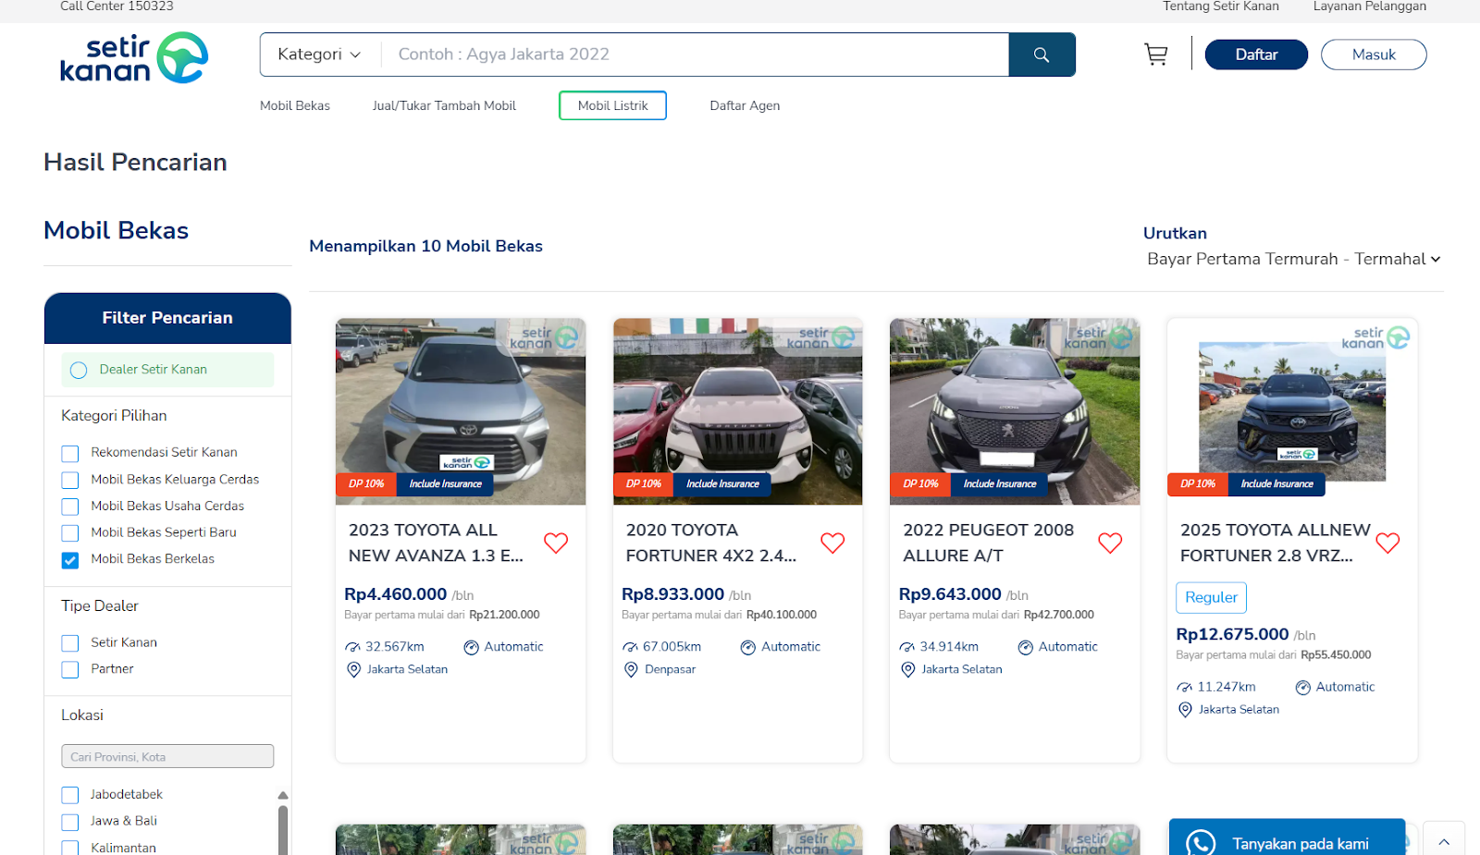This screenshot has width=1480, height=855.
Task: Click transmission icon on the Avanza card
Action: 471,647
